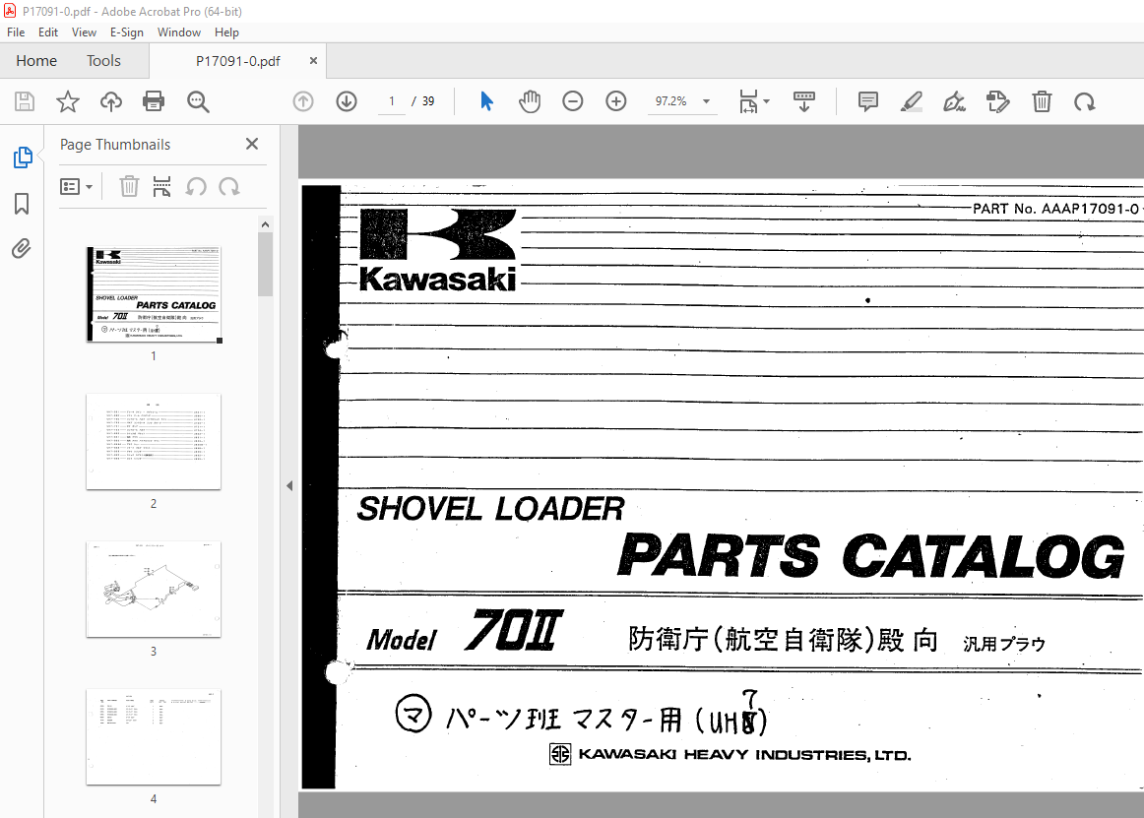Open the View menu

point(84,32)
